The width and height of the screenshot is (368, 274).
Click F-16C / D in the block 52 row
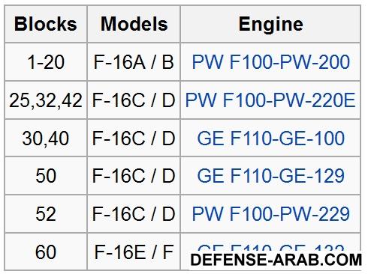click(x=134, y=214)
